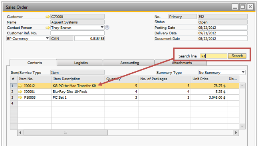
Task: Click the Document Date field
Action: coord(222,38)
